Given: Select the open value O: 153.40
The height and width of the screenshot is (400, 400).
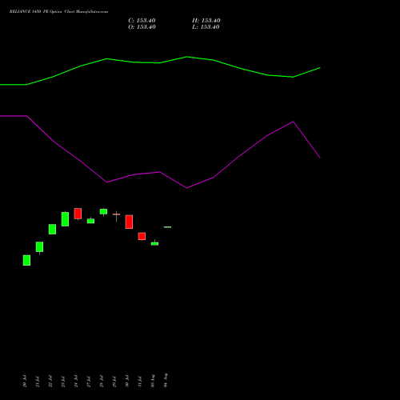Looking at the screenshot, I should 142,27.
